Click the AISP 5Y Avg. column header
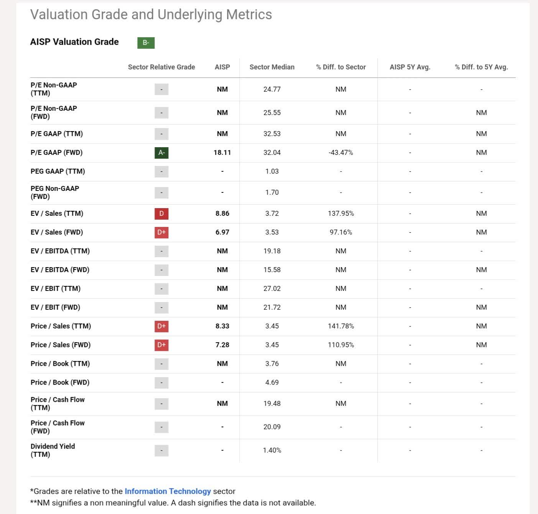The height and width of the screenshot is (514, 538). (x=410, y=67)
